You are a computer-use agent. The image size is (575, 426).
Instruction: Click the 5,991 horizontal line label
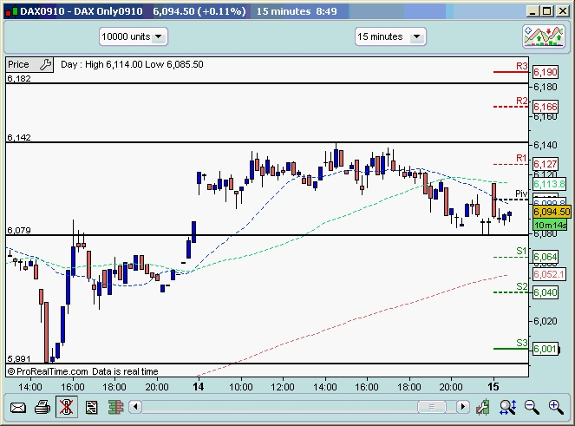coord(19,358)
